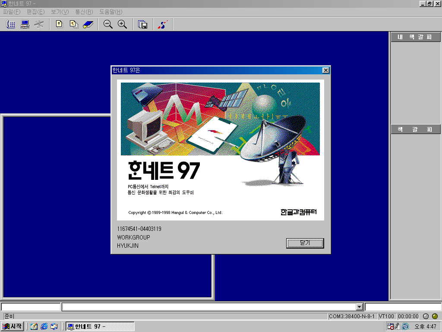Viewport: 442px width, 332px height.
Task: Open the 보기(V) menu
Action: coord(60,12)
